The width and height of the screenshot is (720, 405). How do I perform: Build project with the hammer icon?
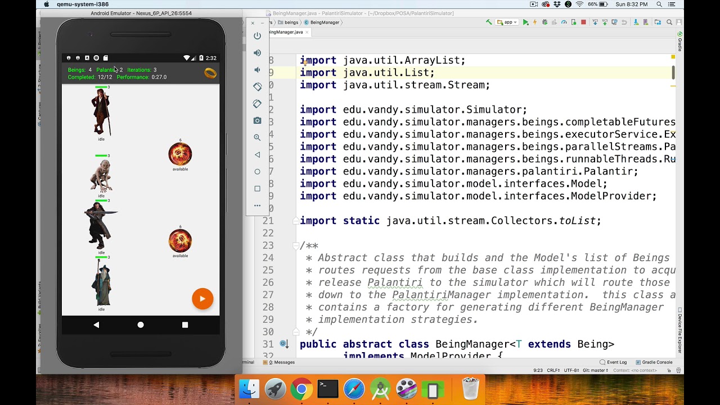(x=489, y=22)
